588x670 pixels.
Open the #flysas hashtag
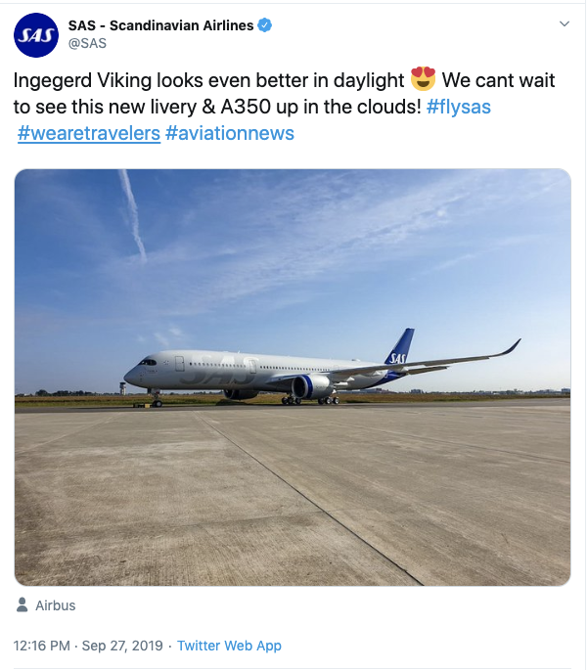tap(459, 107)
